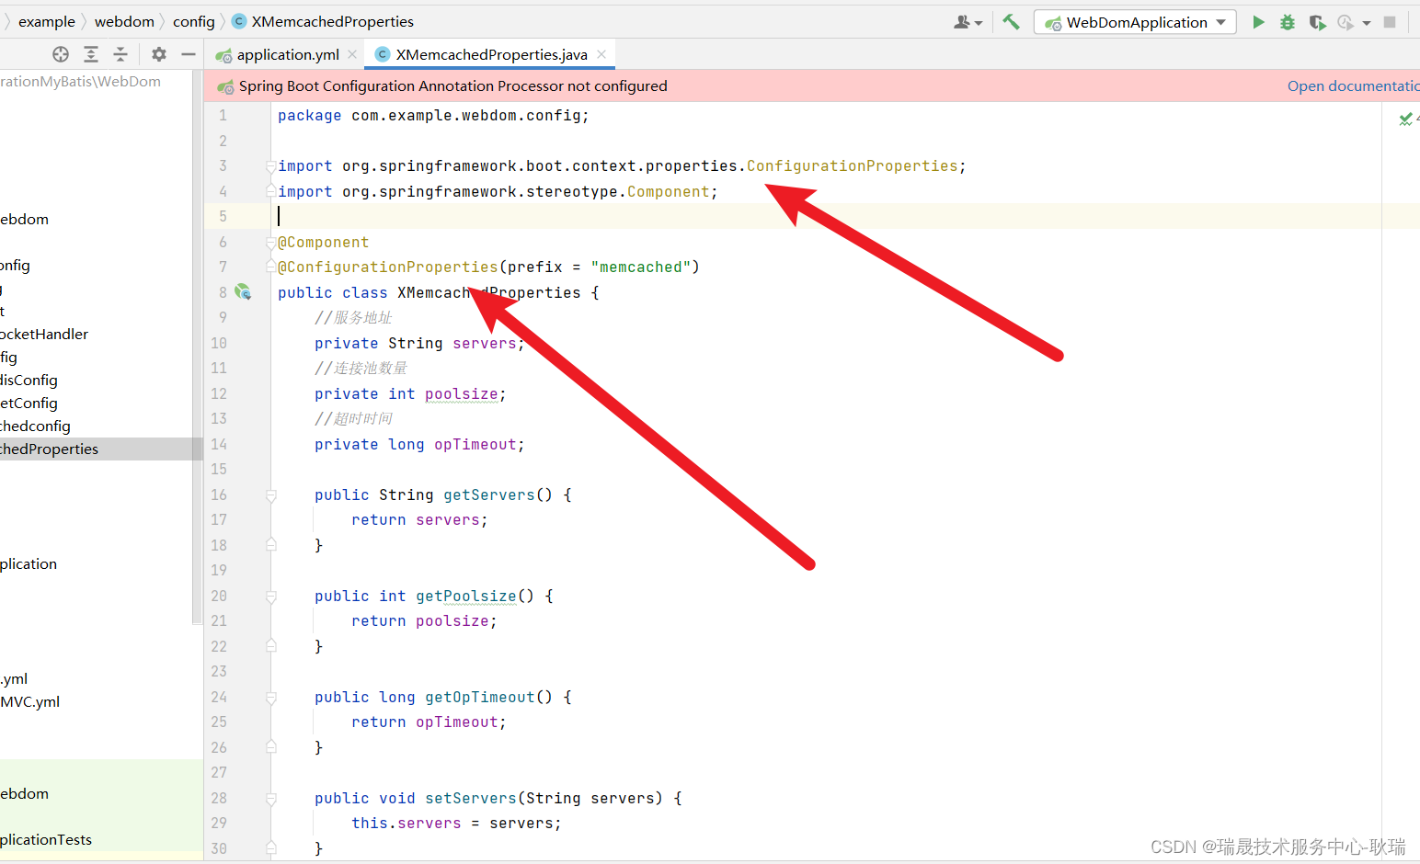Image resolution: width=1420 pixels, height=864 pixels.
Task: Click 'opTimeout' field on line 14
Action: [475, 445]
